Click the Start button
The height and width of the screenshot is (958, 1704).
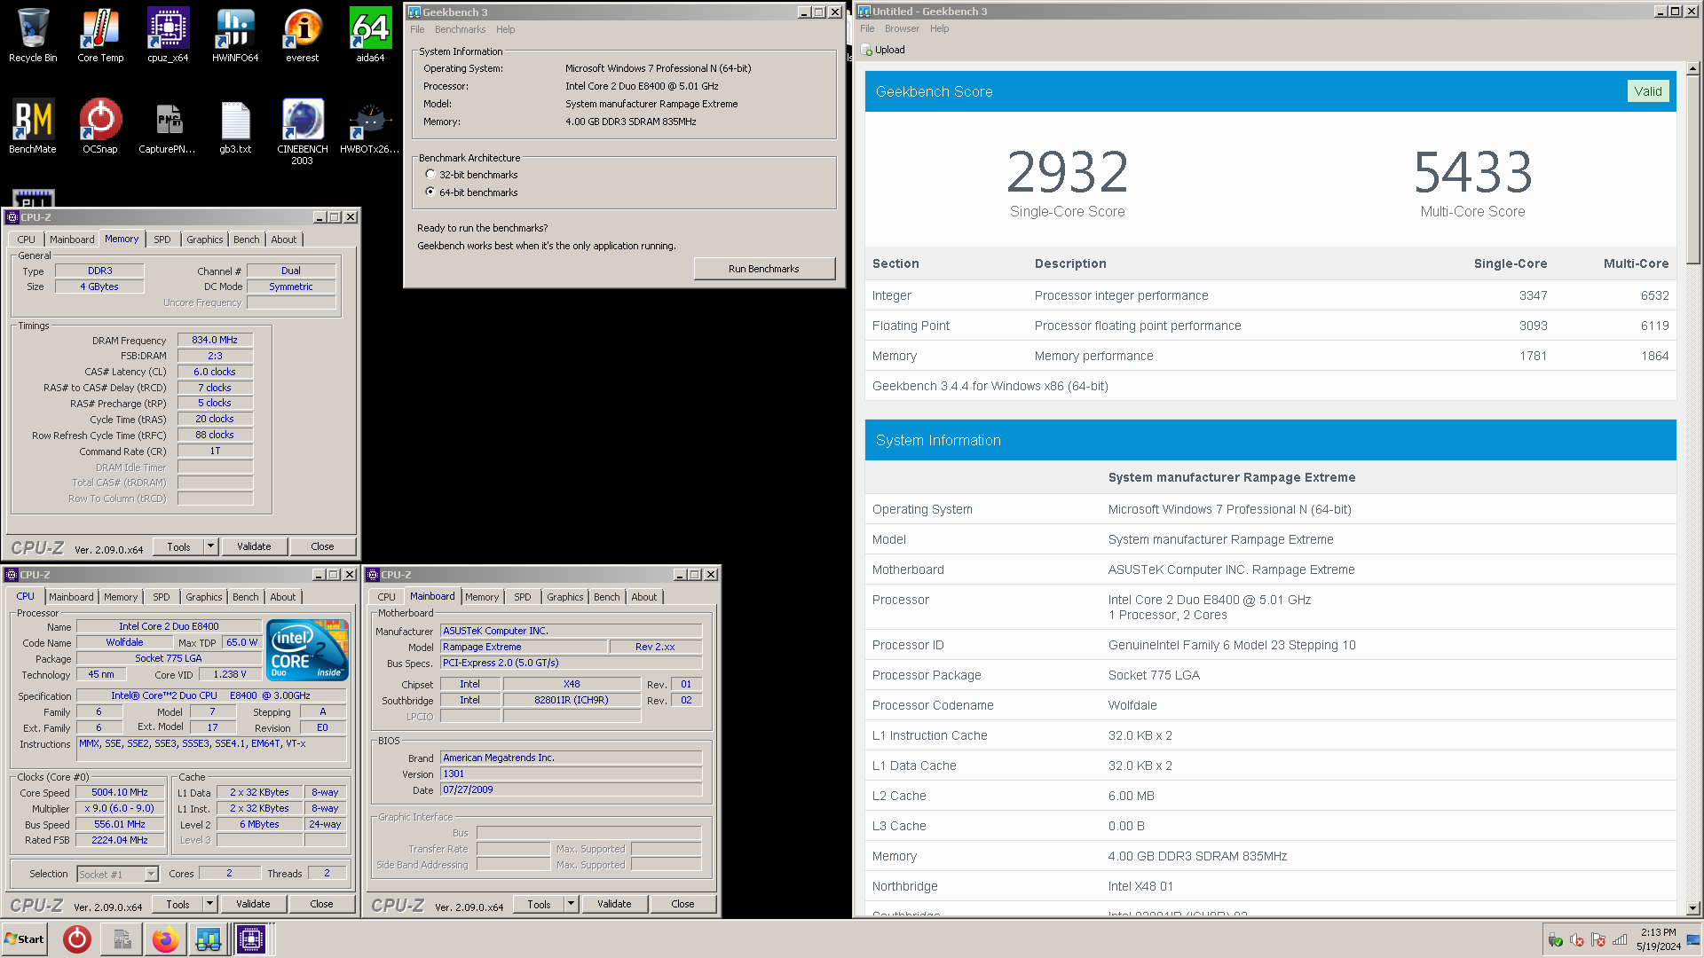coord(24,939)
